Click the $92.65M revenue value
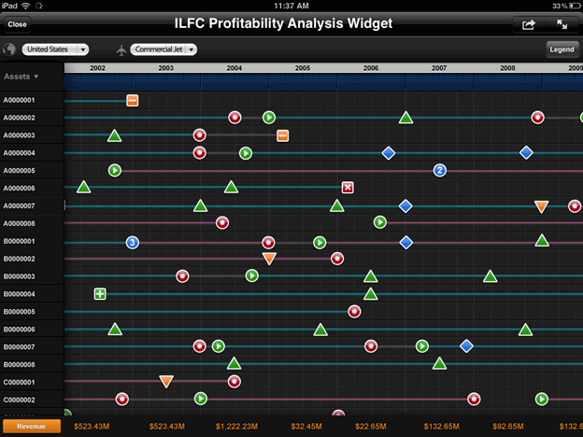The height and width of the screenshot is (437, 583). pos(508,427)
